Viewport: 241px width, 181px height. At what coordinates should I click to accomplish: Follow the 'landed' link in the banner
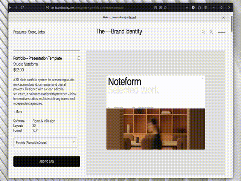[x=132, y=17]
